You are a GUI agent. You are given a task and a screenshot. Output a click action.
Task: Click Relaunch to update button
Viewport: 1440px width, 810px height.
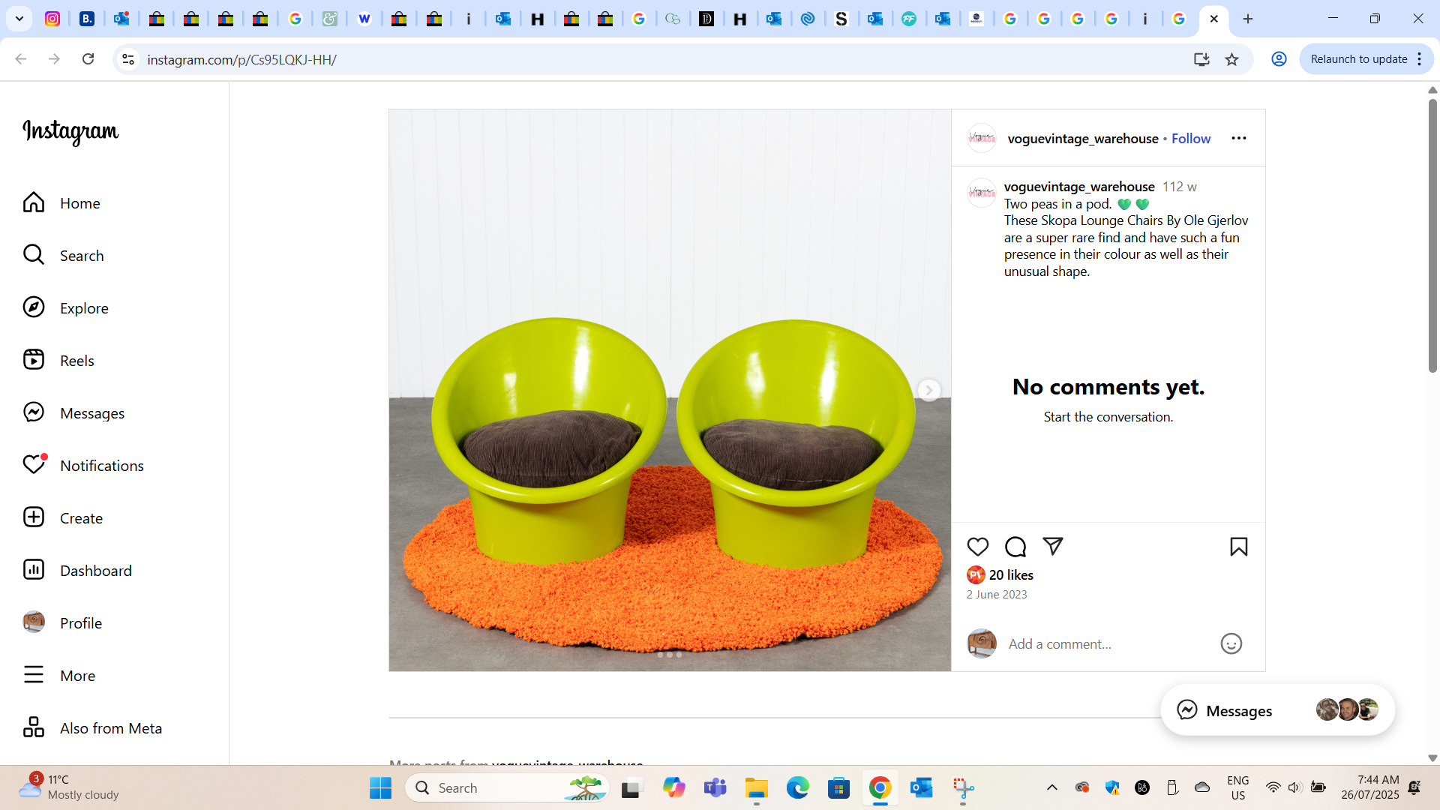tap(1359, 59)
